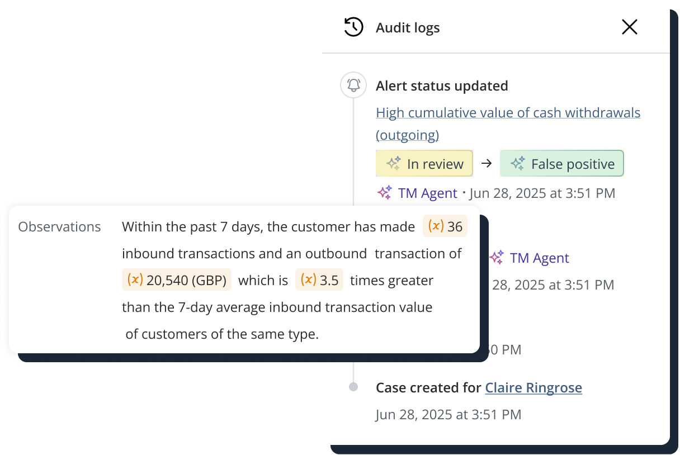680x455 pixels.
Task: Click the bell icon beside Alert status updated
Action: [353, 86]
